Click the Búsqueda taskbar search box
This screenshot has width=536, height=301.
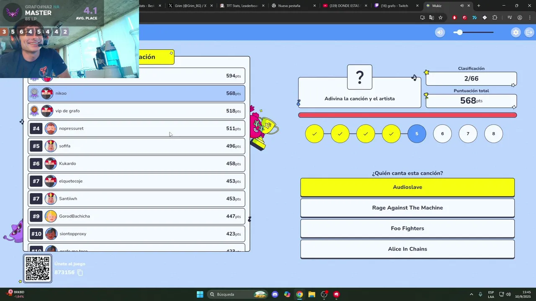[238, 294]
